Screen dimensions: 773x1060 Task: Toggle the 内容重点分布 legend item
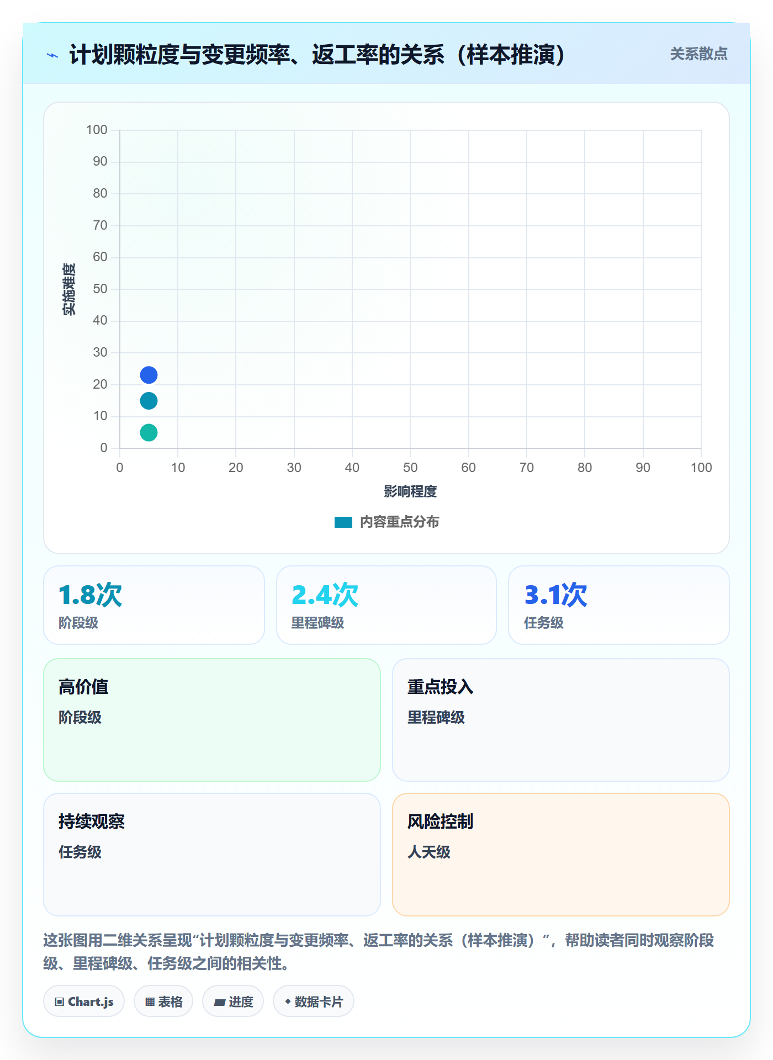pos(386,522)
